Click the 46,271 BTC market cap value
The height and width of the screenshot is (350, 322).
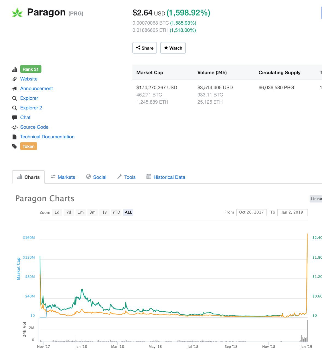pos(149,95)
